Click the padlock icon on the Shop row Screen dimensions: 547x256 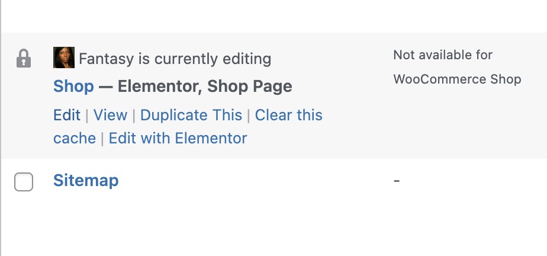point(24,58)
